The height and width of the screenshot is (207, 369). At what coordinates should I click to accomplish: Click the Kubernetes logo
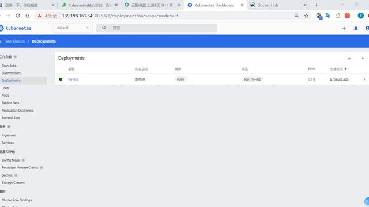coord(16,28)
